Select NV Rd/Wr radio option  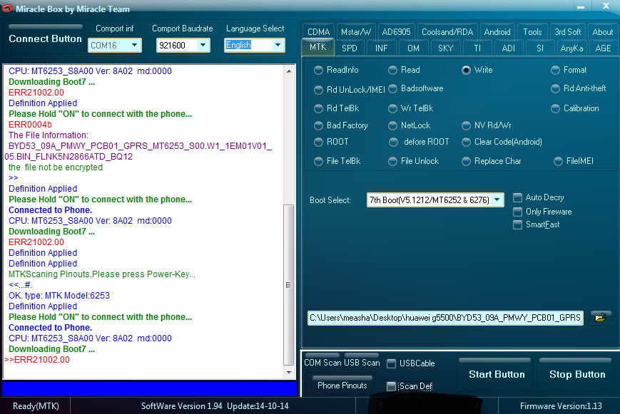pos(487,125)
